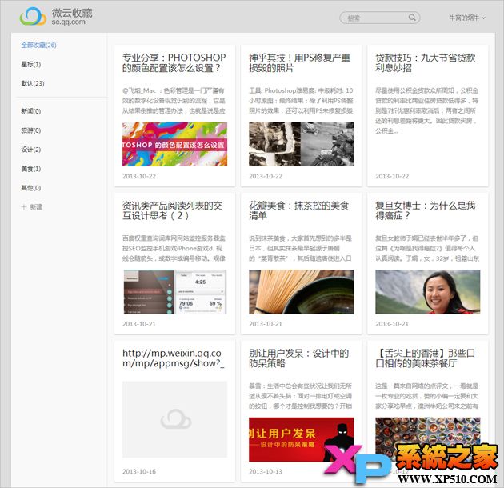Select 设计(2) category

31,150
